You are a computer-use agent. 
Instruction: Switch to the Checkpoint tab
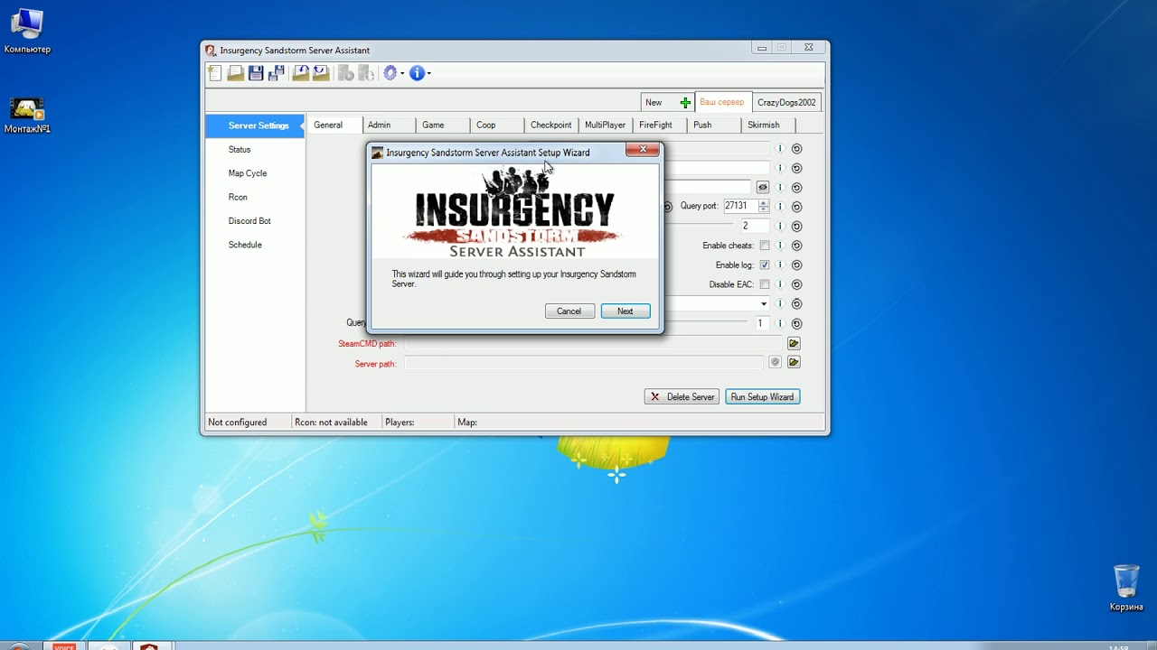551,125
